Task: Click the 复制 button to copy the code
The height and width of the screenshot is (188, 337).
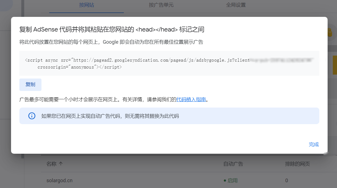Action: [30, 85]
